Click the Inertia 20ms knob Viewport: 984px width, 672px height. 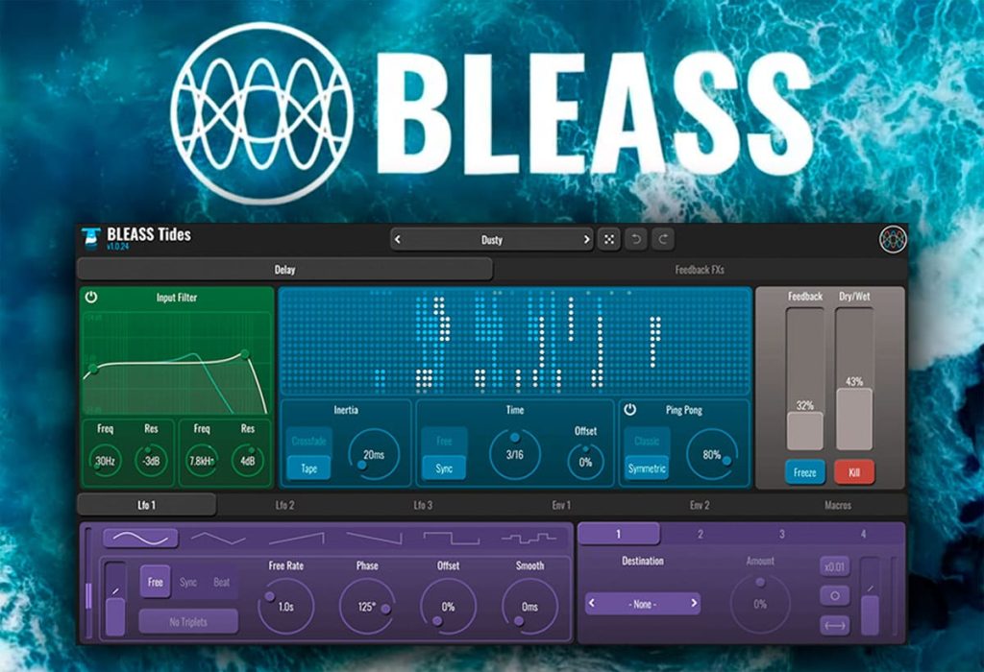[374, 455]
